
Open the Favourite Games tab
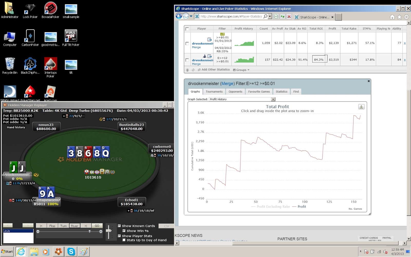tap(259, 91)
